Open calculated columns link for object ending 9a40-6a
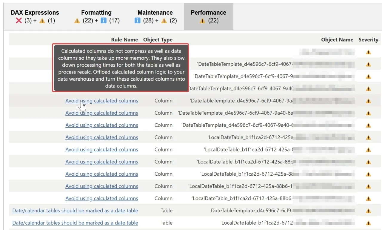Image resolution: width=382 pixels, height=230 pixels. coord(102,113)
